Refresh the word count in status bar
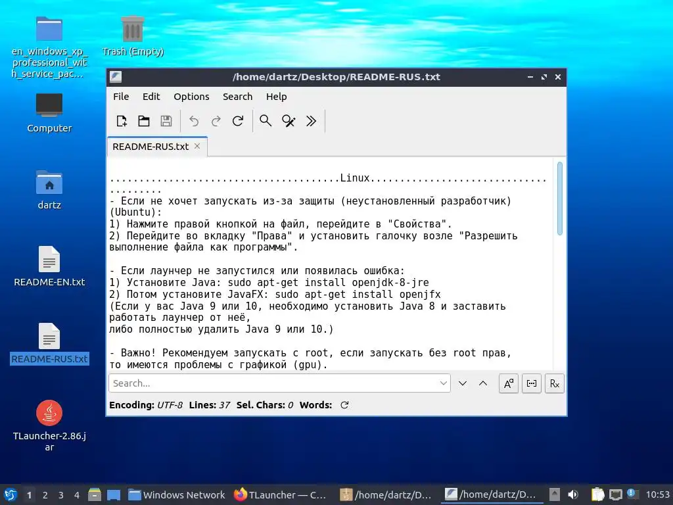This screenshot has width=673, height=505. [344, 405]
